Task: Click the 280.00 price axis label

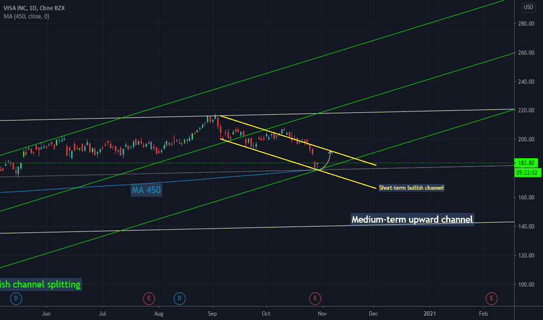Action: (526, 23)
